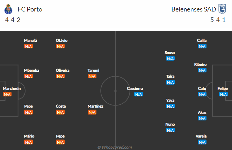Select player Mbemba on the pitch
Viewport: 232px width, 150px height.
tap(31, 70)
